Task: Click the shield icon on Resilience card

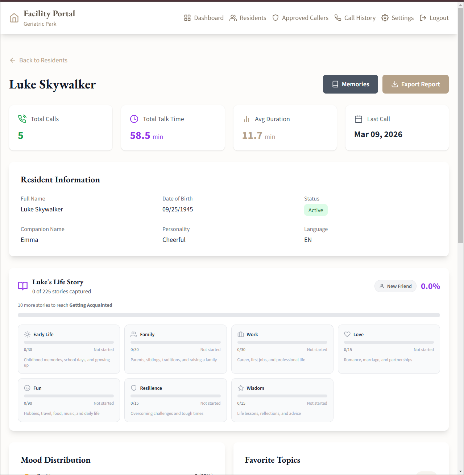Action: [x=134, y=388]
